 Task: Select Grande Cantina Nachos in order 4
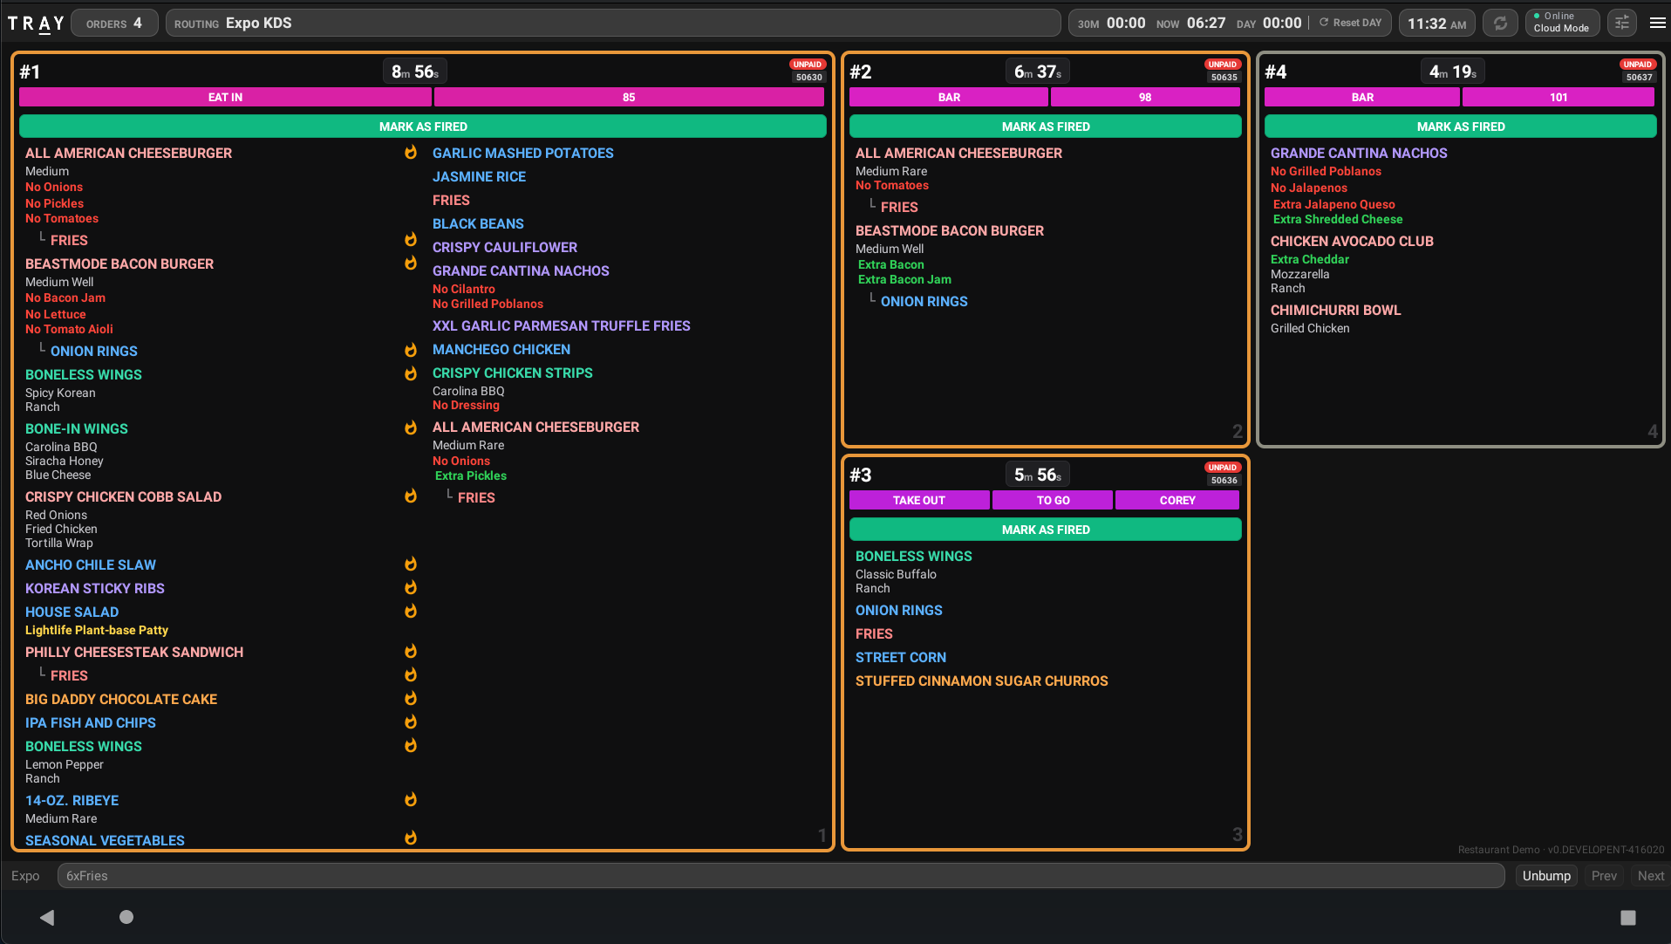(x=1359, y=153)
